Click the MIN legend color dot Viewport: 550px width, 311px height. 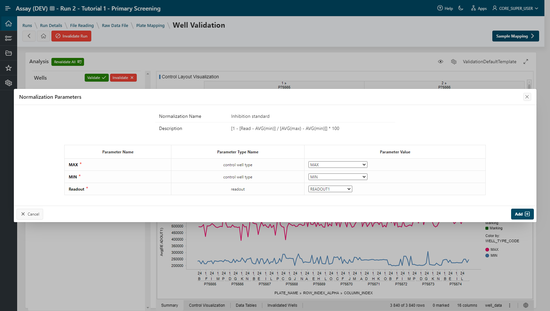[487, 255]
